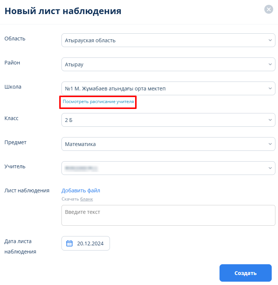Click the chevron arrow in Район field
This screenshot has height=285, width=278.
[270, 64]
